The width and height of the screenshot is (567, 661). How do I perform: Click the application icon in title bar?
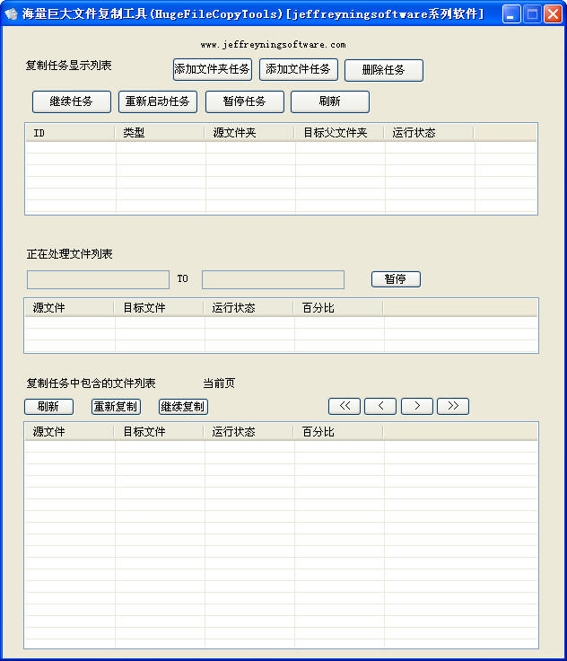(x=11, y=13)
